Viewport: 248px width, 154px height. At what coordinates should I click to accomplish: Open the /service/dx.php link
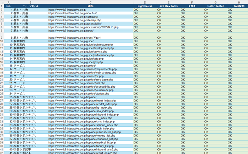pos(76,76)
